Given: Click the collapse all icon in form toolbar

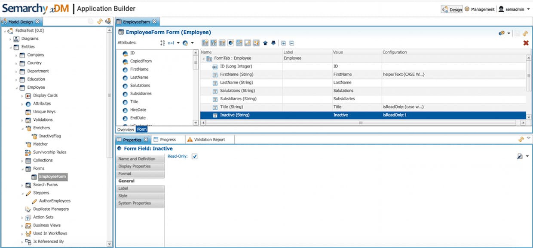Looking at the screenshot, I should [x=291, y=43].
